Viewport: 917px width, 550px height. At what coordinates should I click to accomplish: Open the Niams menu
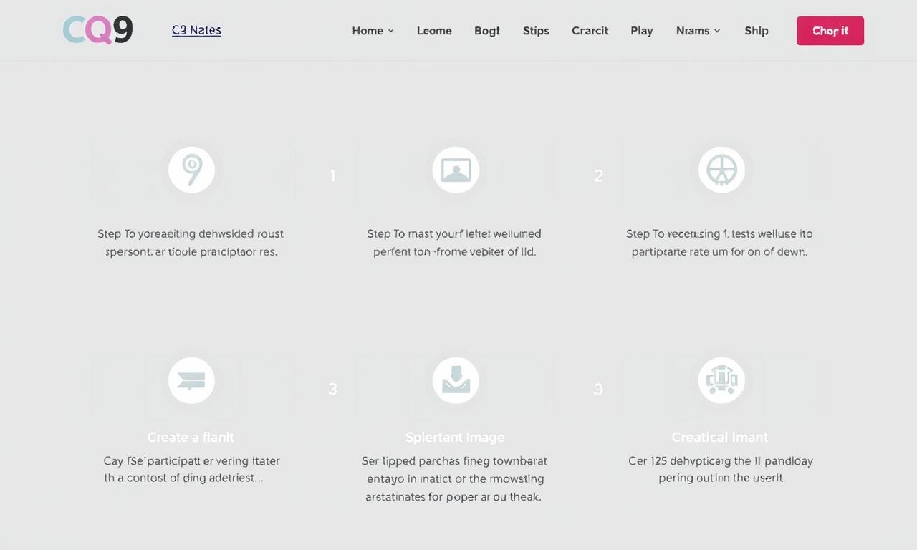(693, 31)
